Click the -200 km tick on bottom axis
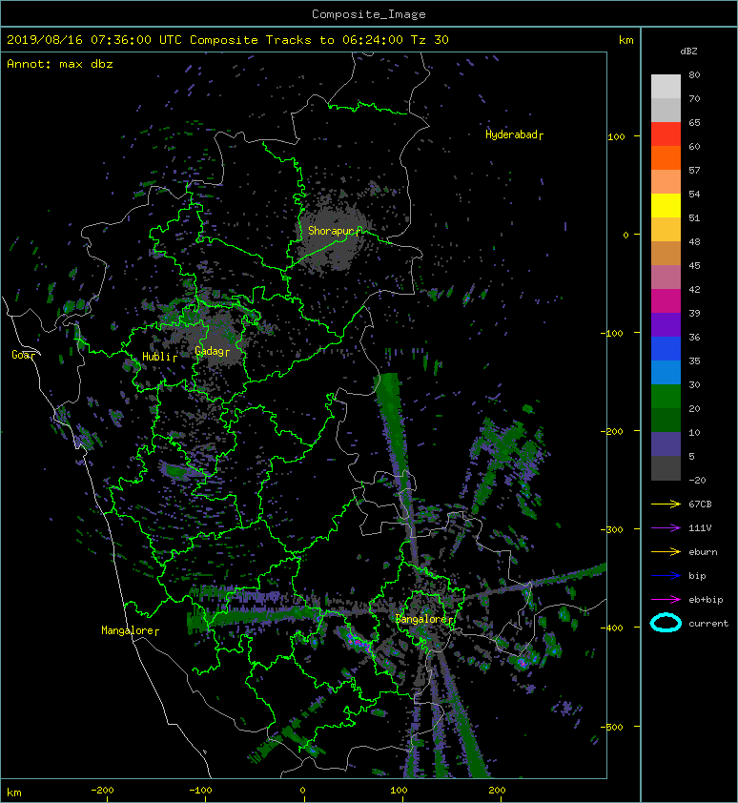The image size is (738, 803). (x=102, y=791)
